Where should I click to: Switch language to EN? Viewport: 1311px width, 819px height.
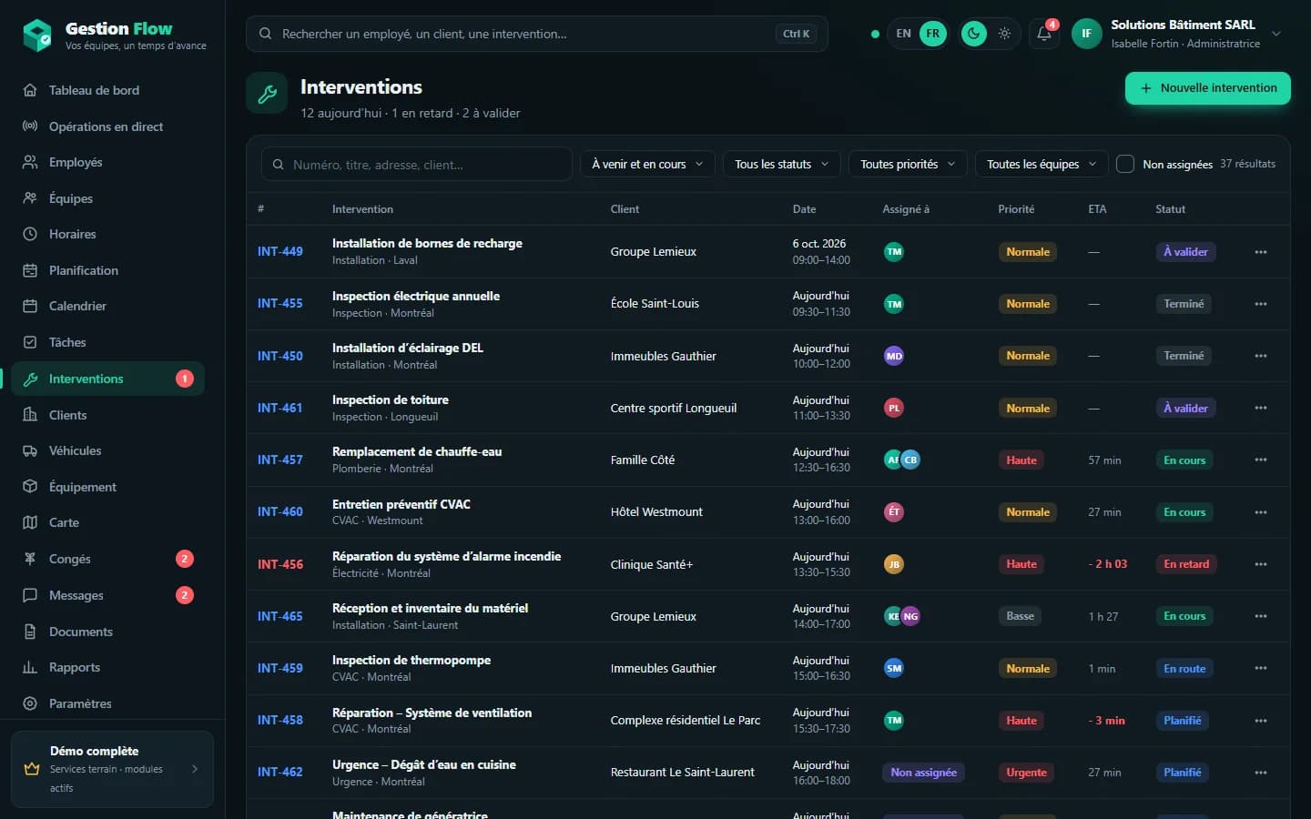(903, 34)
